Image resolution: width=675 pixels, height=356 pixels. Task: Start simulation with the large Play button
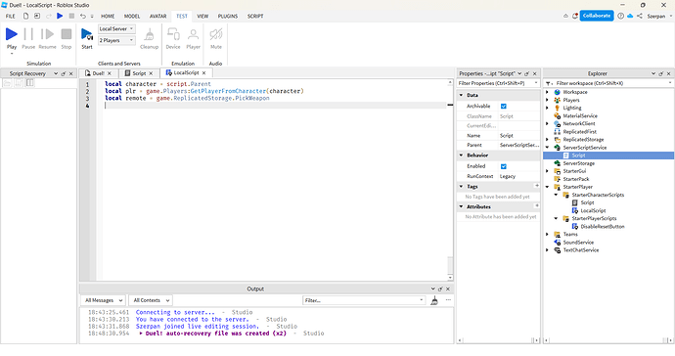[11, 34]
